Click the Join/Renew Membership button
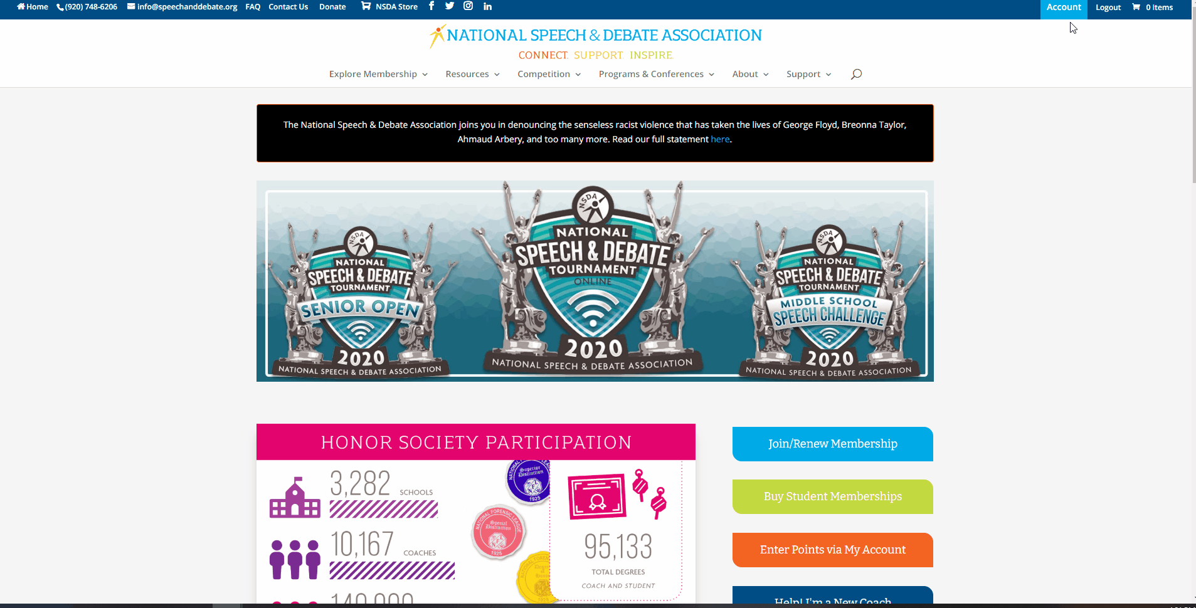This screenshot has width=1196, height=608. [832, 444]
